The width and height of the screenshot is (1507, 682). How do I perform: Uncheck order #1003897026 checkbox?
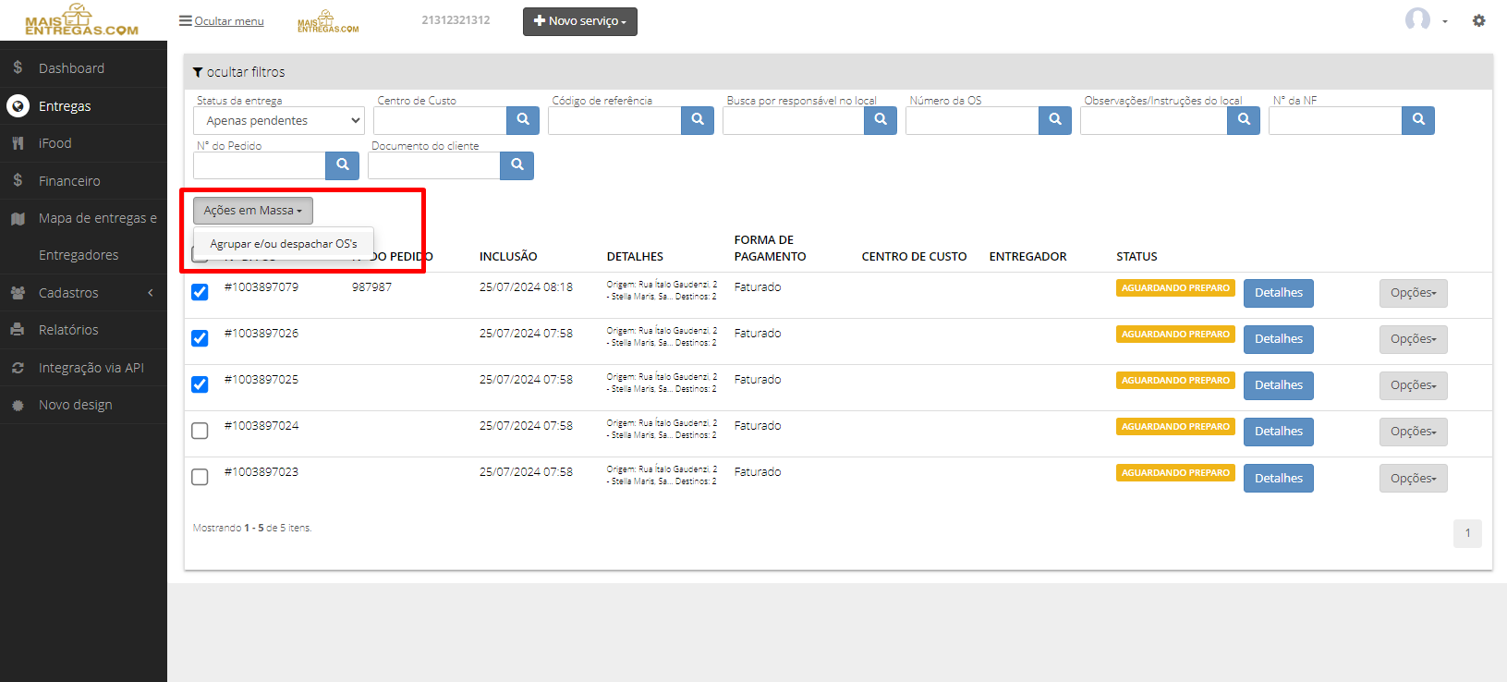[200, 338]
